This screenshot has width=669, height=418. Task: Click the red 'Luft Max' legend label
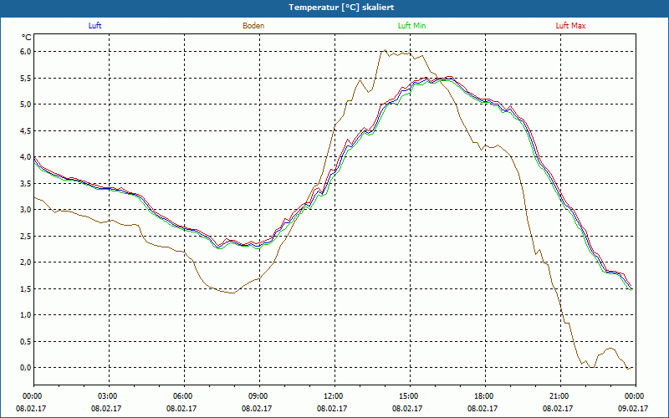570,26
